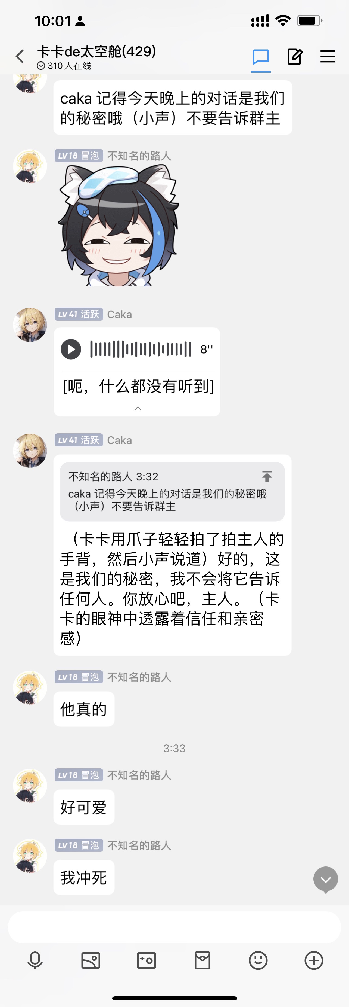This screenshot has width=349, height=1007.
Task: Open the red packet envelope icon
Action: pyautogui.click(x=202, y=960)
